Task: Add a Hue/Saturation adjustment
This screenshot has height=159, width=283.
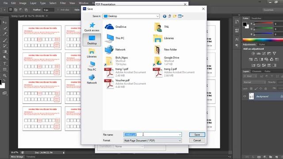Action: 251,59
